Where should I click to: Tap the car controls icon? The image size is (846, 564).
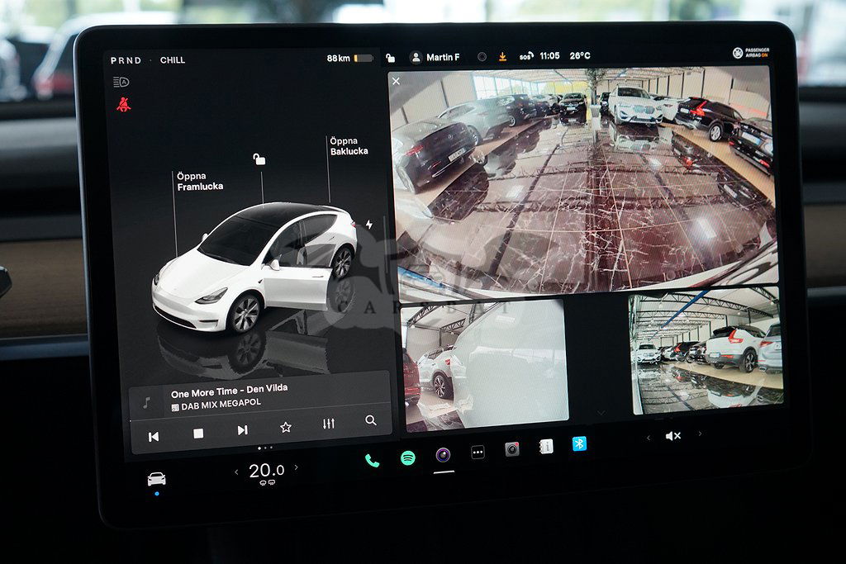[x=156, y=479]
